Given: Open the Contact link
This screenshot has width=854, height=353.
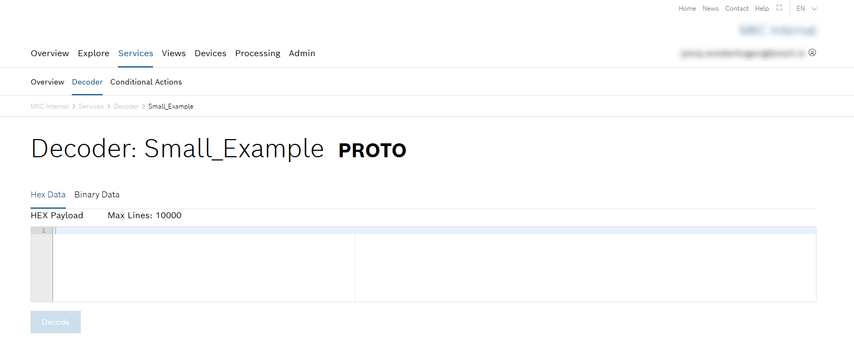Looking at the screenshot, I should pos(737,9).
